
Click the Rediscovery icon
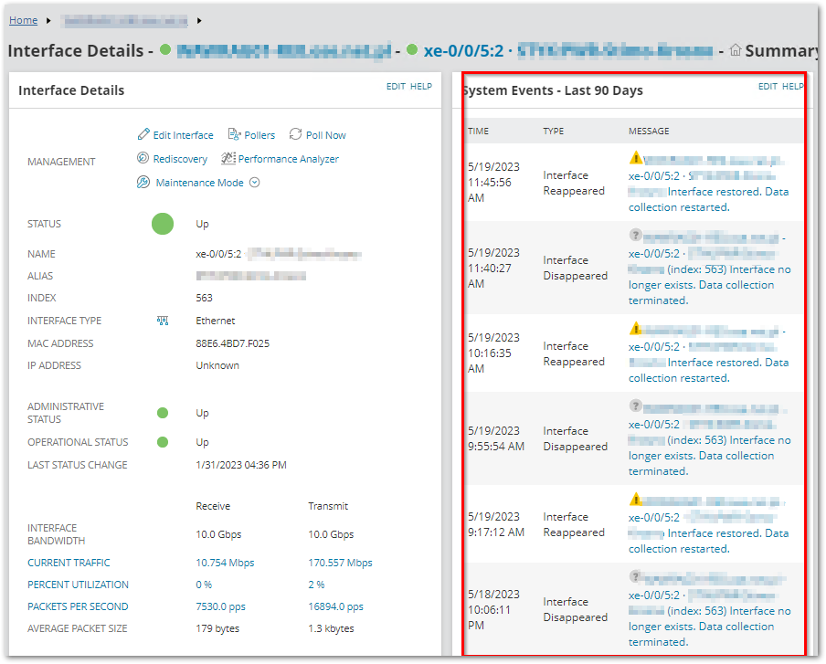[x=143, y=158]
